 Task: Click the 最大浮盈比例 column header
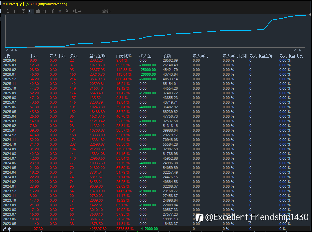tap(291, 56)
